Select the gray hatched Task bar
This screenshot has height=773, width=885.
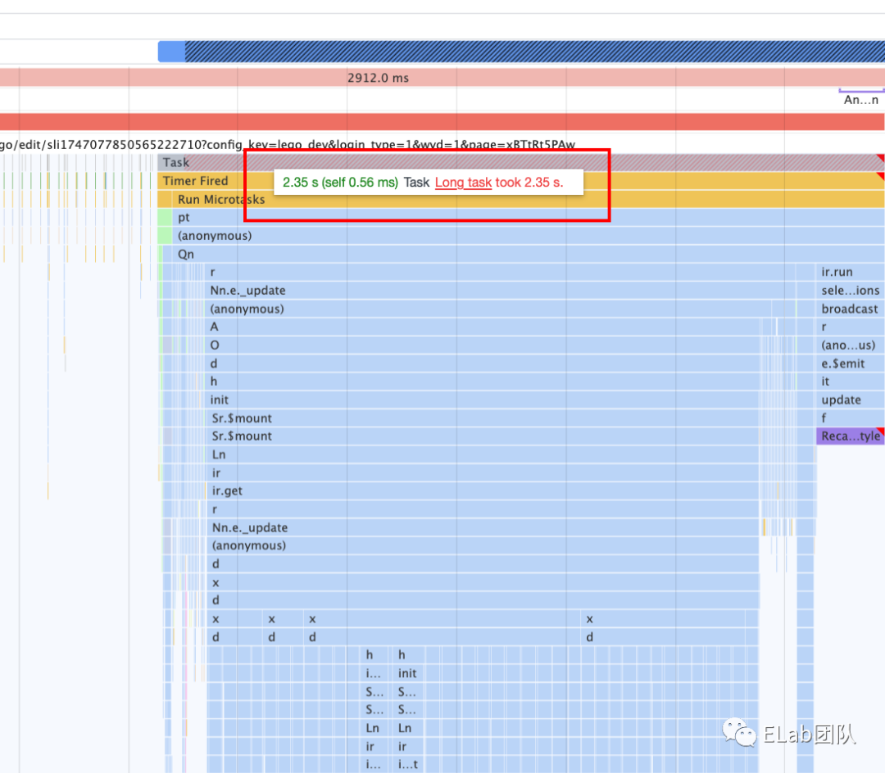tap(521, 162)
